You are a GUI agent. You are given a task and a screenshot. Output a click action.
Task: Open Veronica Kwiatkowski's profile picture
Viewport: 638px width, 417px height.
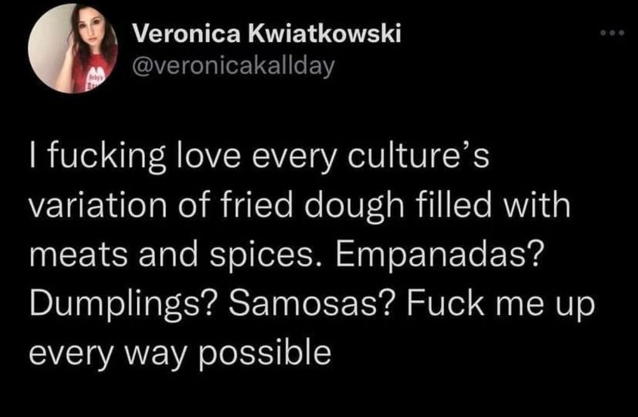[73, 48]
